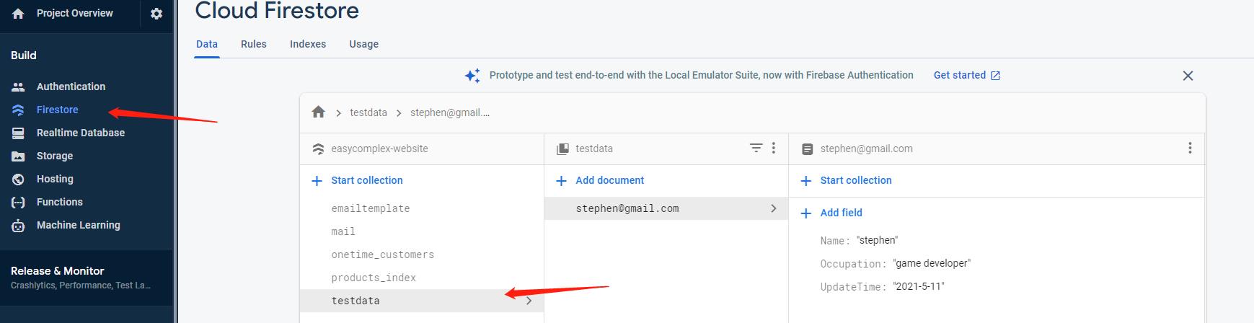The image size is (1254, 323).
Task: Switch to the Rules tab
Action: click(254, 44)
